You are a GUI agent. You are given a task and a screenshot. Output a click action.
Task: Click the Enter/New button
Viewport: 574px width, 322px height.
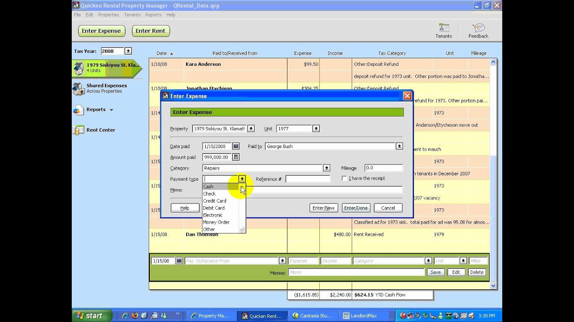pyautogui.click(x=324, y=208)
